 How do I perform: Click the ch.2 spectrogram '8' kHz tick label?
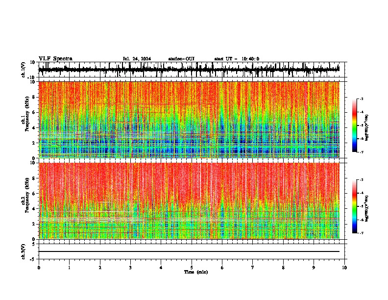point(34,178)
